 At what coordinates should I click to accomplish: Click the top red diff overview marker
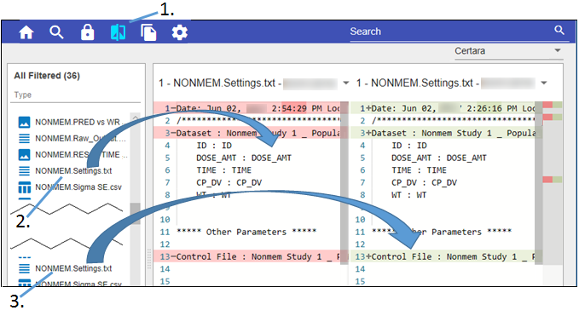point(547,105)
